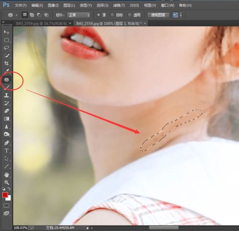The width and height of the screenshot is (239, 231).
Task: Select the Path Selection tool
Action: pos(7,158)
